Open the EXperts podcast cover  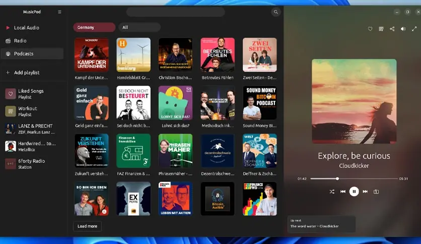point(133,199)
